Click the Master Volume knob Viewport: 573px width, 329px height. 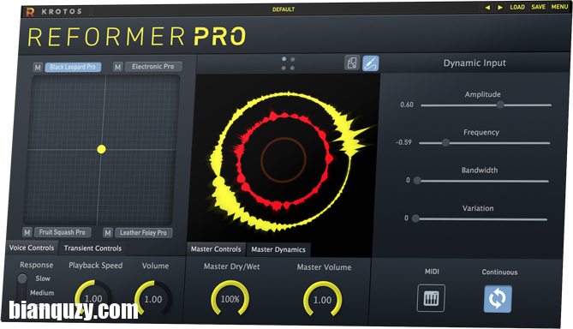322,299
